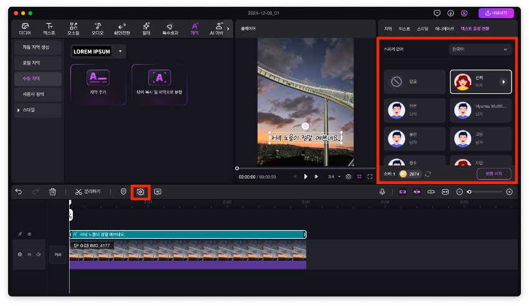
Task: Click the undo arrow in timeline toolbar
Action: [x=19, y=192]
